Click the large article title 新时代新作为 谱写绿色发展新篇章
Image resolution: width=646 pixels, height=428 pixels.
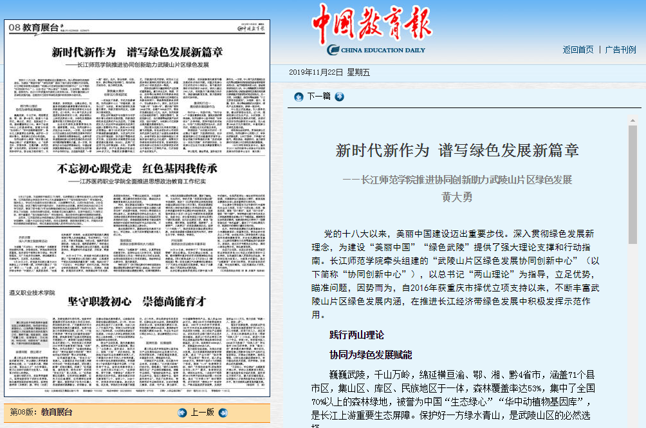click(457, 151)
